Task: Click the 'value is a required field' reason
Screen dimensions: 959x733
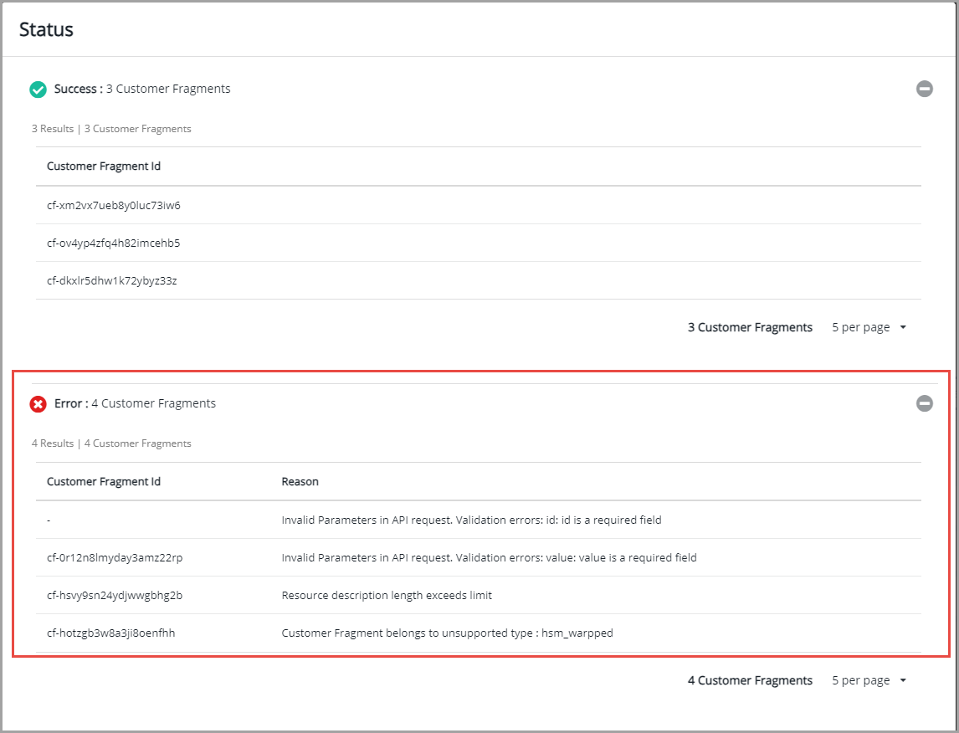Action: (489, 557)
